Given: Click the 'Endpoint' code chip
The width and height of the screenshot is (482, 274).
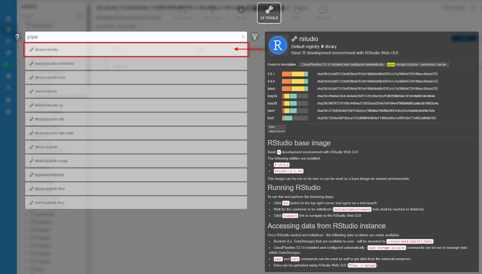Looking at the screenshot, I should [x=290, y=216].
